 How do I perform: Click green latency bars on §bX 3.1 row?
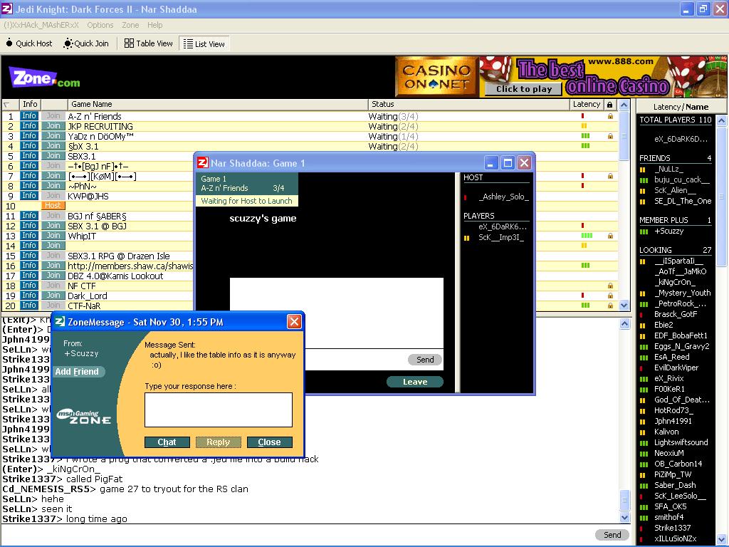coord(585,146)
